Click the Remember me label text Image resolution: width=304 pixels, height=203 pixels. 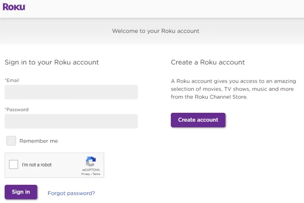[38, 141]
